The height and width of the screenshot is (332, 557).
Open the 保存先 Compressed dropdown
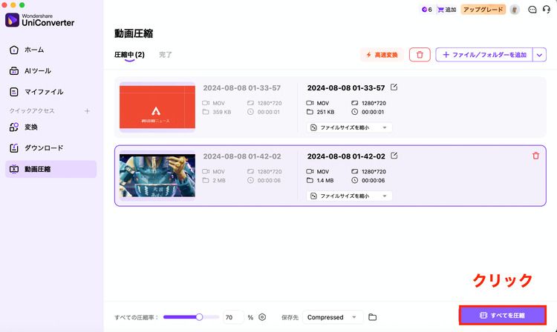pos(333,317)
